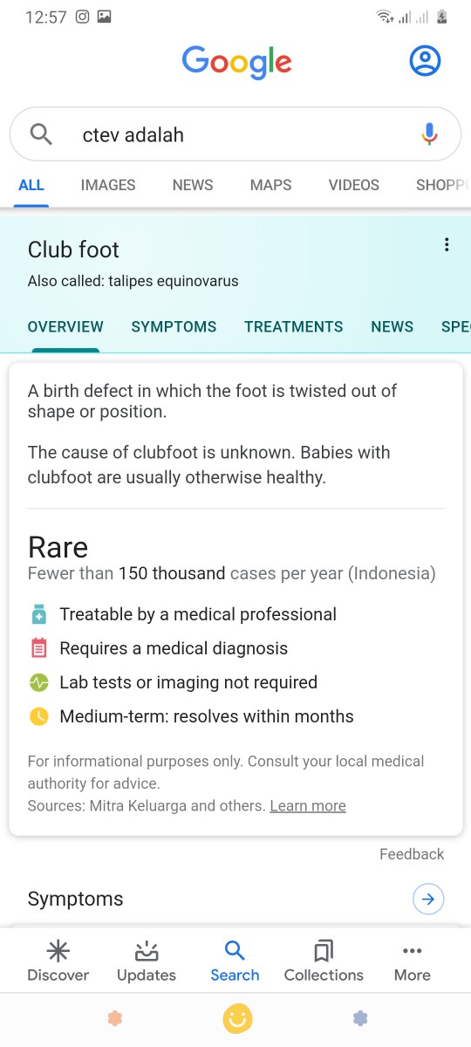Select the SYMPTOMS tab in Club foot panel
This screenshot has width=471, height=1047.
pyautogui.click(x=174, y=327)
